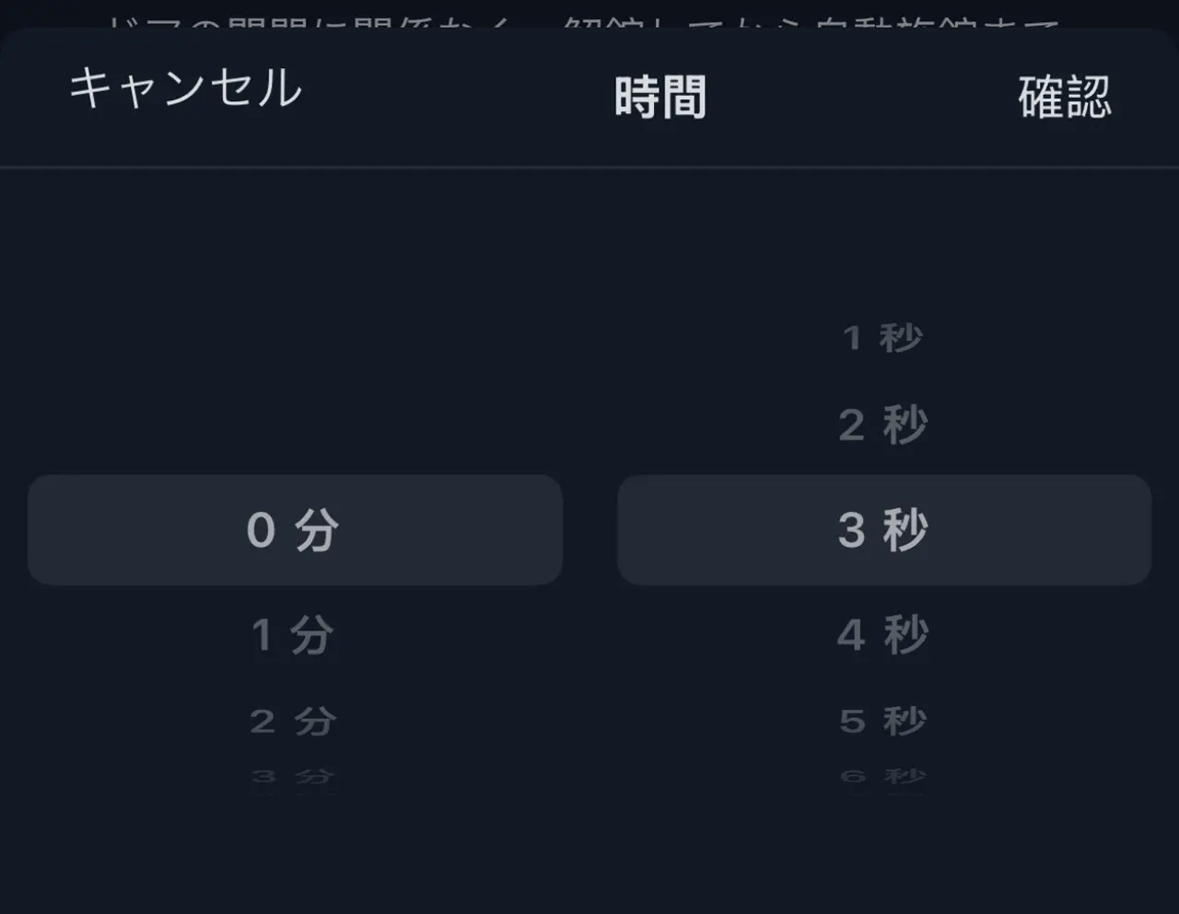Choose 1 分 in the minutes wheel

pos(293,635)
